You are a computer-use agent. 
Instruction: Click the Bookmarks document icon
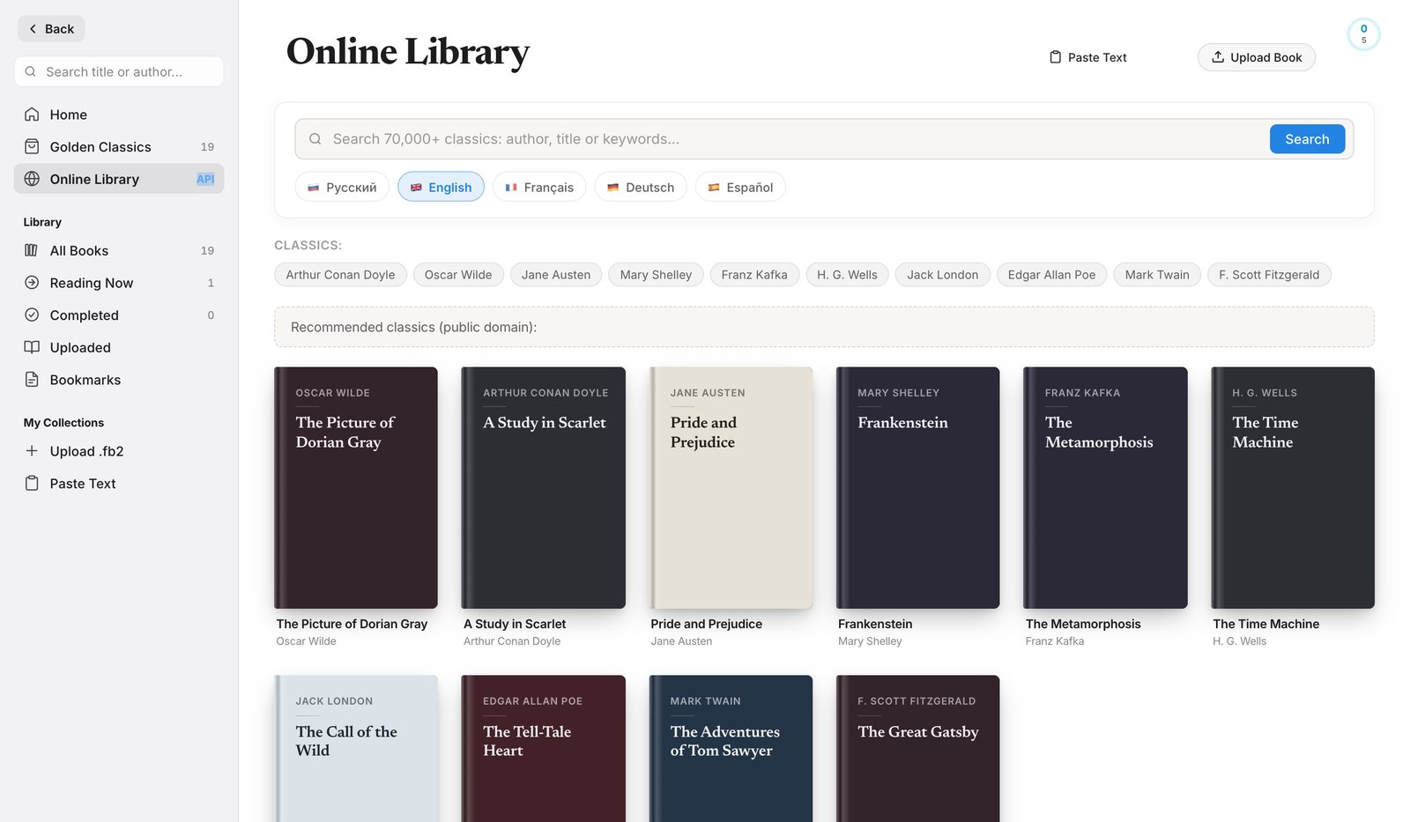click(x=32, y=380)
